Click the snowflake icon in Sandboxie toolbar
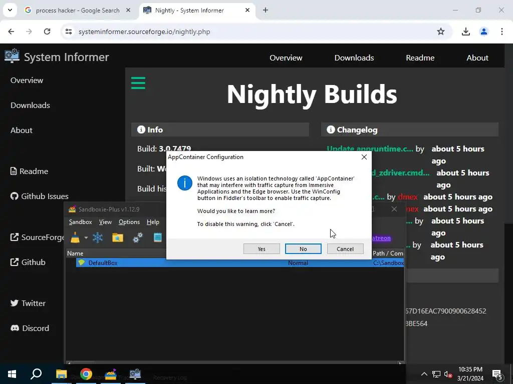Screen dimensions: 513x384 pos(98,237)
